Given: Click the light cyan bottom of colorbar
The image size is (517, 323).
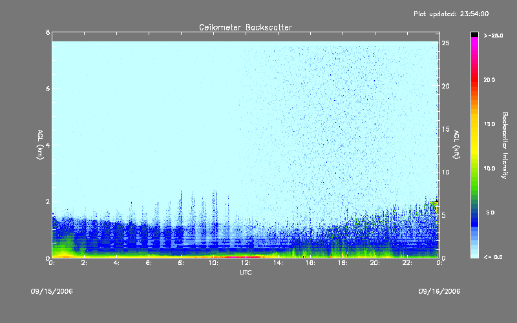Looking at the screenshot, I should tap(474, 254).
